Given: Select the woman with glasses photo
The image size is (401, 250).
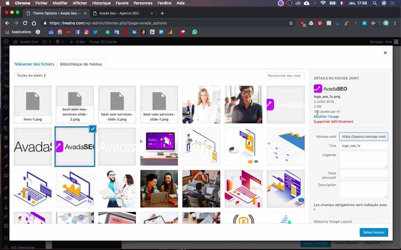Looking at the screenshot, I should [244, 104].
